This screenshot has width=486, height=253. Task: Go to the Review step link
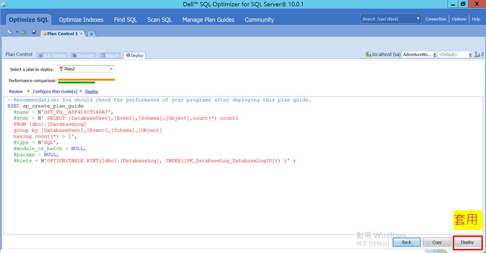[16, 92]
